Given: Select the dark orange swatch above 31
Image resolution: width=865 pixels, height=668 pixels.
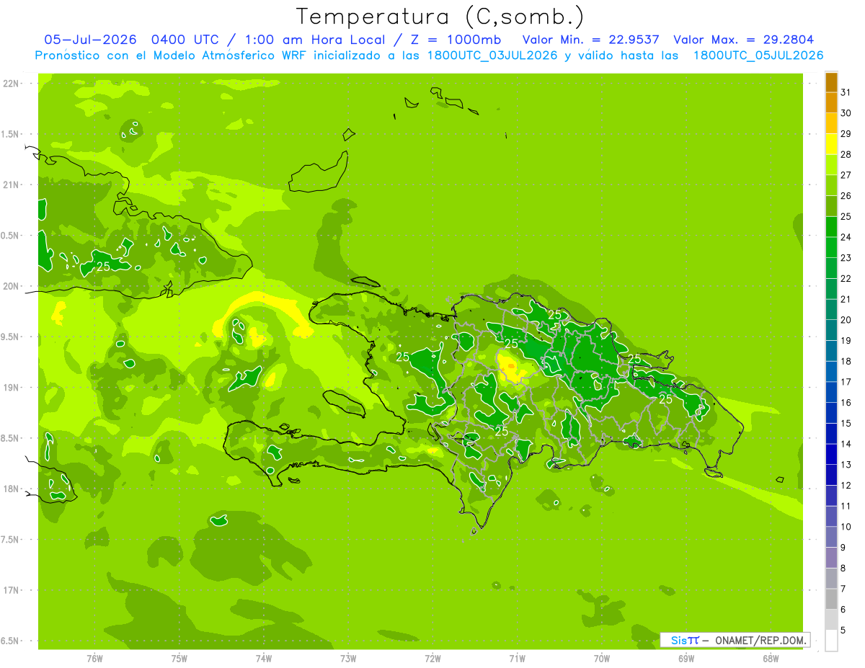Looking at the screenshot, I should pos(831,82).
